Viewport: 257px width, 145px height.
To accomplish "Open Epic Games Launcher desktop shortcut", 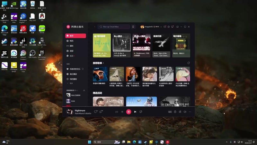I will 42,55.
